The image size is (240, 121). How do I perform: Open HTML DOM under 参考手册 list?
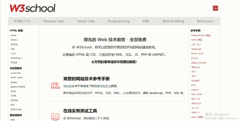click(197, 54)
